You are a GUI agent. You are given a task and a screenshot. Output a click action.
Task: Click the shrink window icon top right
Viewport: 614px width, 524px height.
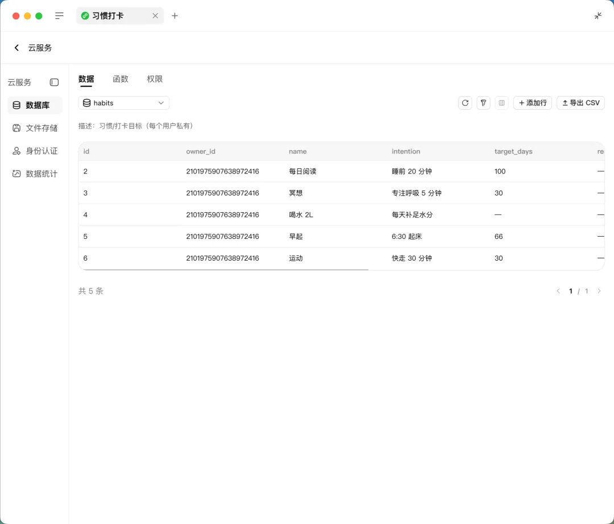[598, 16]
